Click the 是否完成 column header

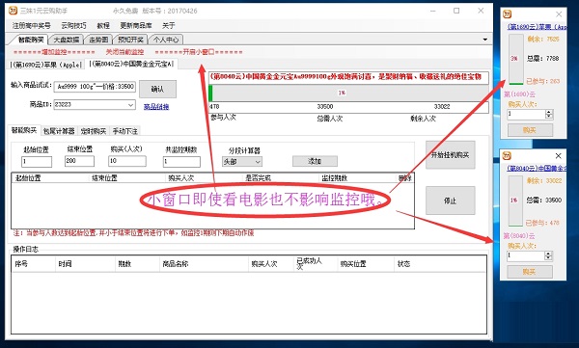click(280, 178)
